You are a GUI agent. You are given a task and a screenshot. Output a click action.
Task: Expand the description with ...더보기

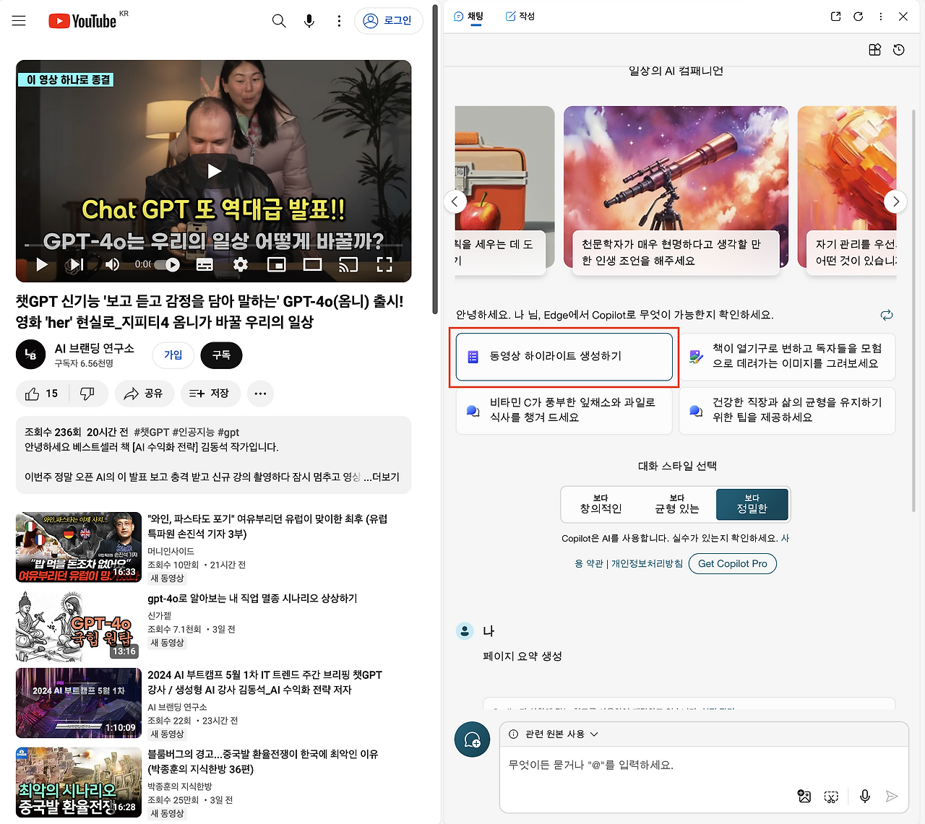click(382, 477)
